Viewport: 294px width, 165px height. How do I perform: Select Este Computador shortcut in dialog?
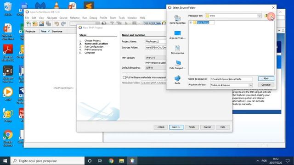[x=177, y=65]
